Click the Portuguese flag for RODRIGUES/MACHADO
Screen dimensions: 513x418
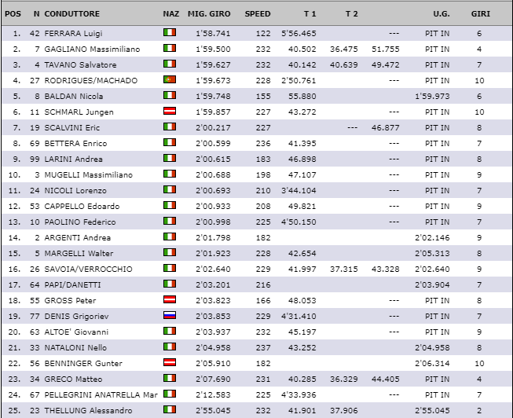pyautogui.click(x=170, y=79)
